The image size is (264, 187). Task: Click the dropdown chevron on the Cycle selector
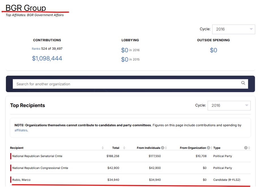click(251, 29)
